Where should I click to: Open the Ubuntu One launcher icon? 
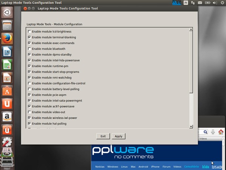point(7,104)
